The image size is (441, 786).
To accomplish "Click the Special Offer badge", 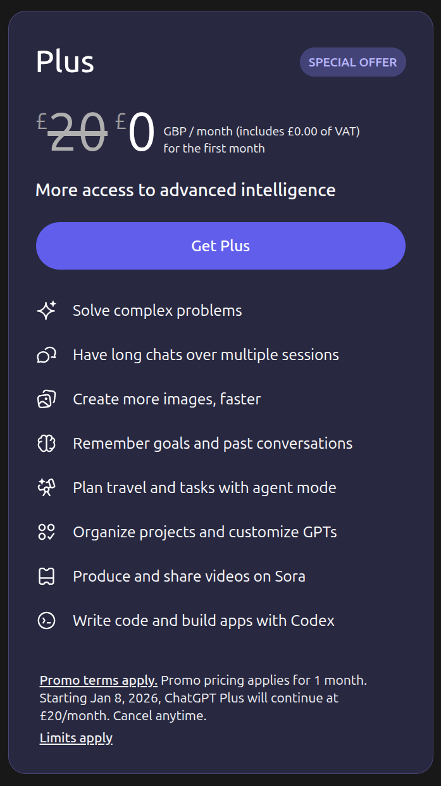I will pyautogui.click(x=352, y=62).
